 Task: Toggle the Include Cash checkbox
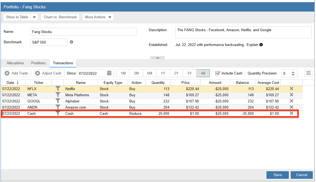218,73
